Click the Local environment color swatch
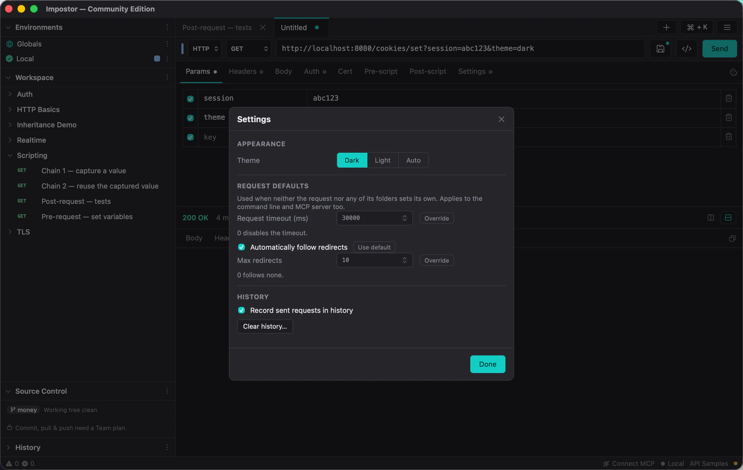 (x=157, y=59)
